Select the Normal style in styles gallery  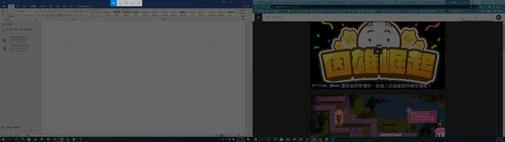tap(98, 13)
